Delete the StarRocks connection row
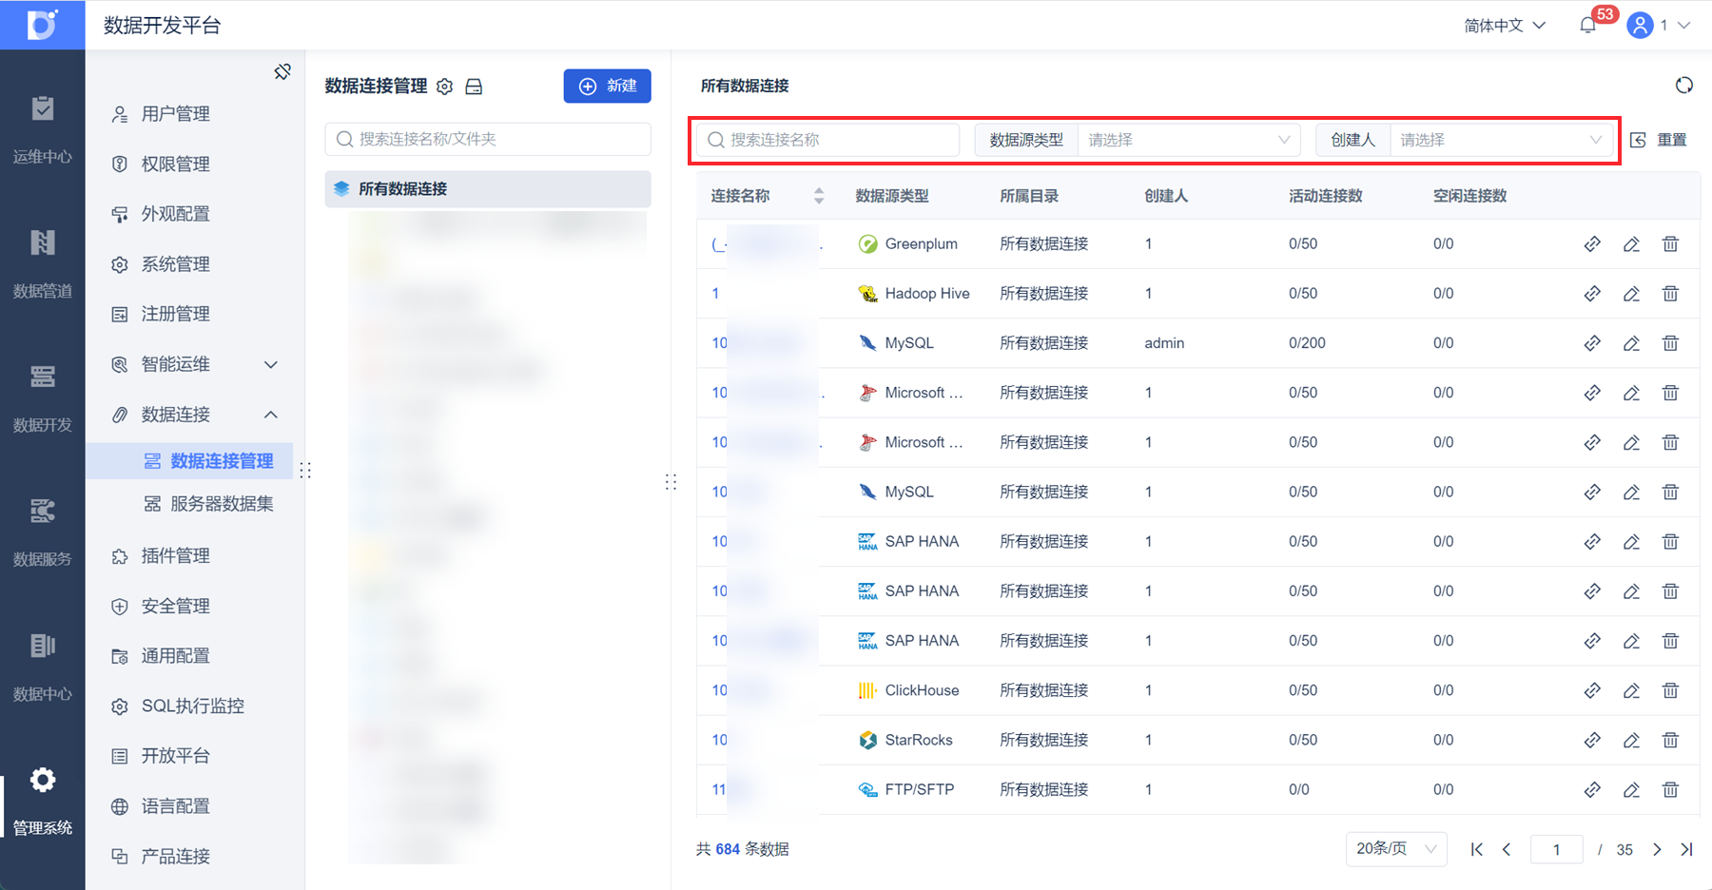 [1670, 740]
